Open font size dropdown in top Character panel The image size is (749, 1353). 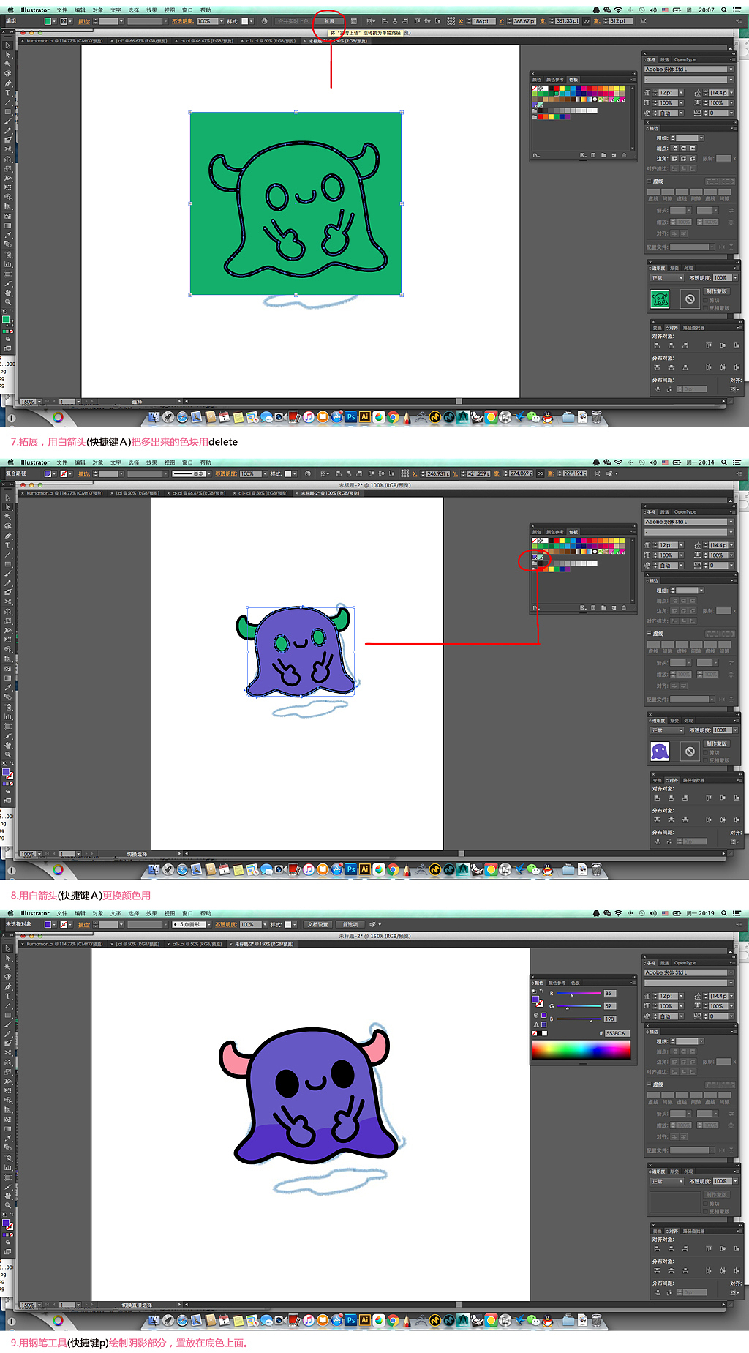click(x=681, y=93)
